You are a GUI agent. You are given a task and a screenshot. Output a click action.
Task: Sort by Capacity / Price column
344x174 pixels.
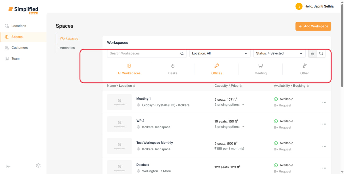[228, 86]
